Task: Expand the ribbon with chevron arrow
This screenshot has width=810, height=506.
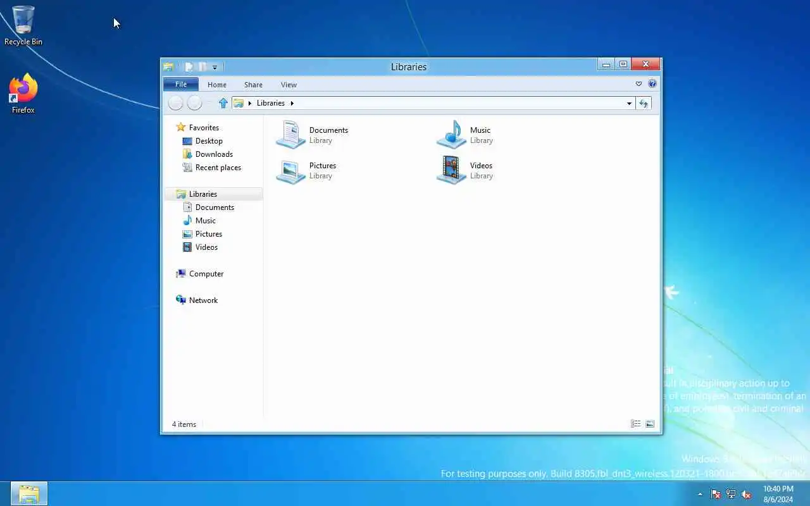Action: click(639, 83)
